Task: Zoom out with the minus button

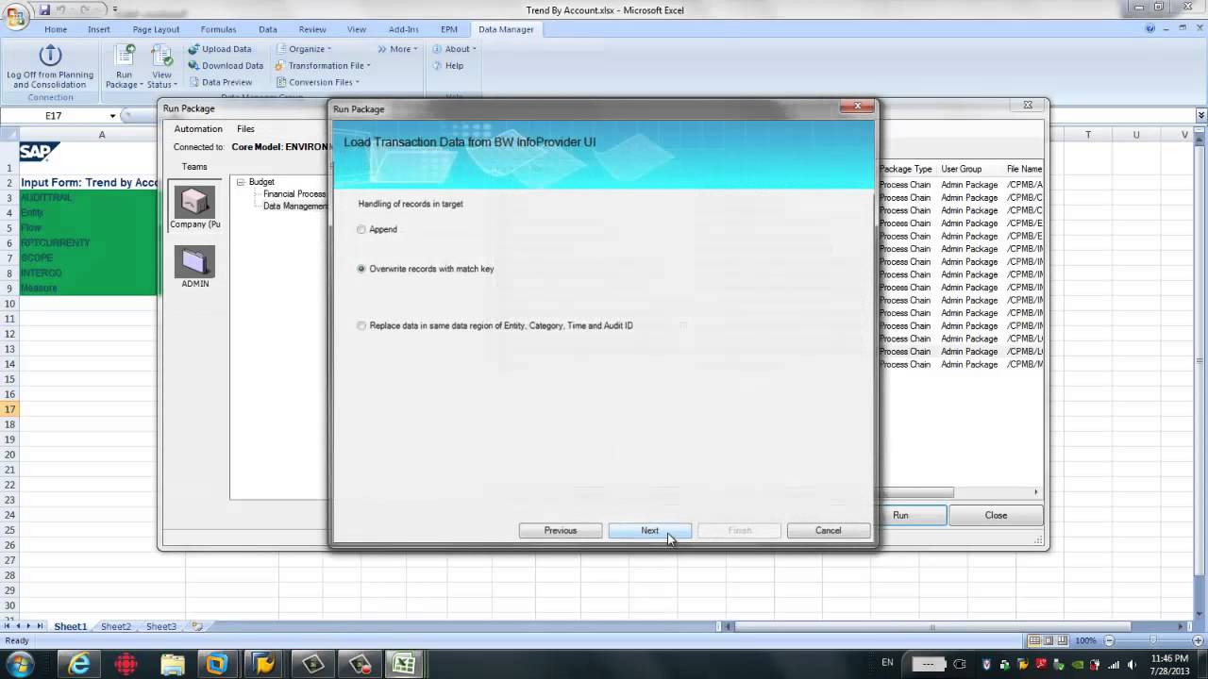Action: (1109, 641)
